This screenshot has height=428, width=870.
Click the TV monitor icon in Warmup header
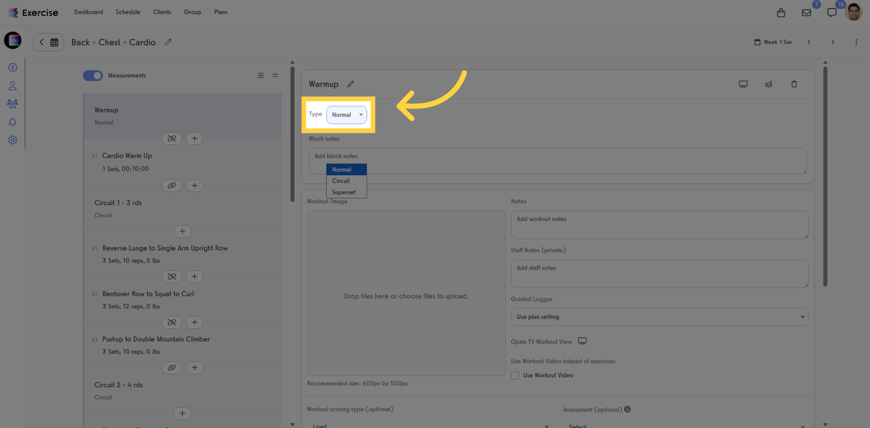pyautogui.click(x=743, y=84)
